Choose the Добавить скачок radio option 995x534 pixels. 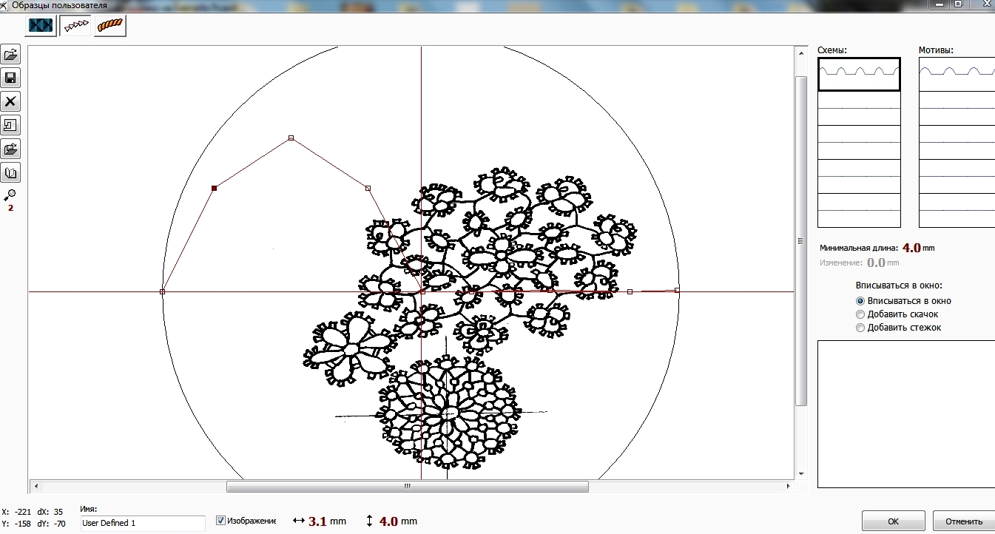tap(860, 314)
